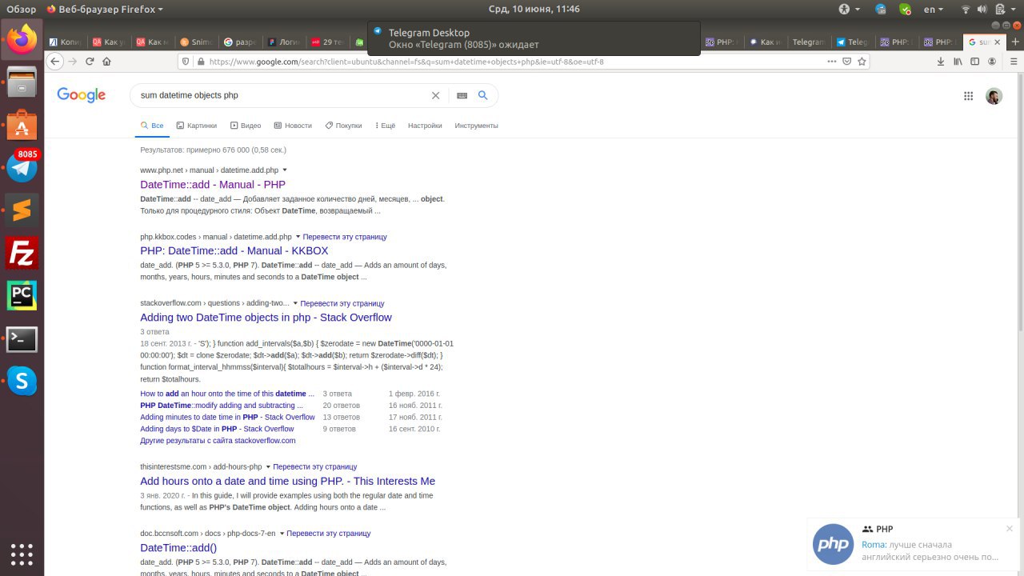The width and height of the screenshot is (1024, 576).
Task: Open Firefox account menu
Action: click(992, 62)
